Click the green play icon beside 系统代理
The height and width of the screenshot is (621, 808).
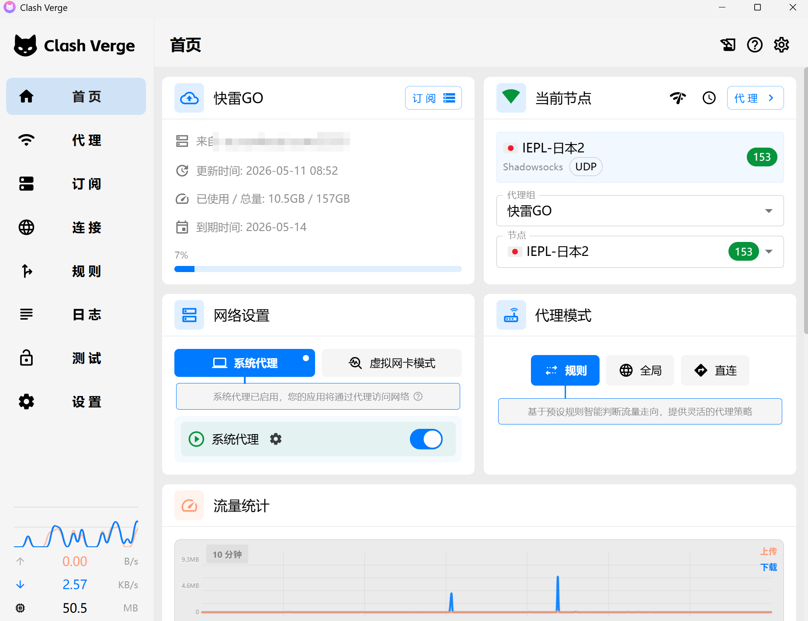(x=196, y=439)
